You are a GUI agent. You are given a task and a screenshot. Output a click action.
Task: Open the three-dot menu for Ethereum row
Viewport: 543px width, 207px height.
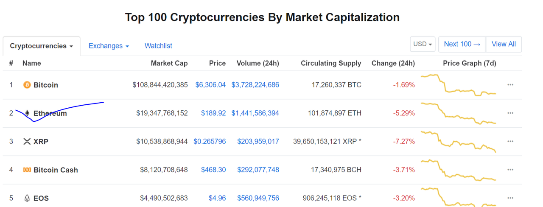[510, 113]
